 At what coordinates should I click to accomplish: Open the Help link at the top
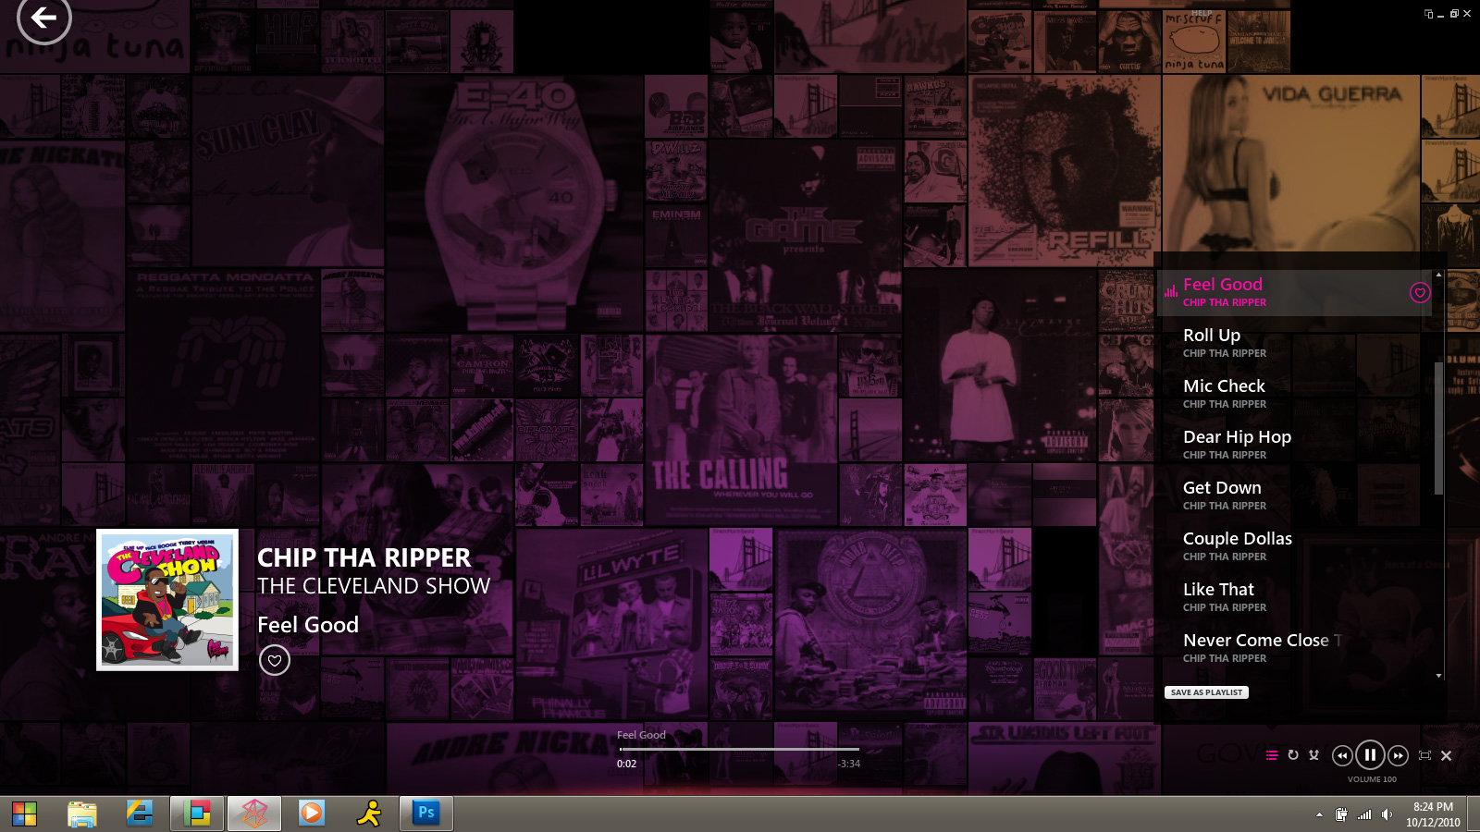(1202, 13)
